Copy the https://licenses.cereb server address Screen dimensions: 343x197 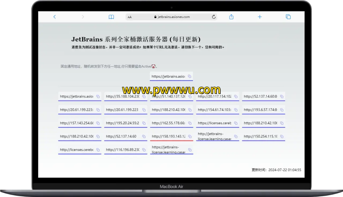click(236, 123)
